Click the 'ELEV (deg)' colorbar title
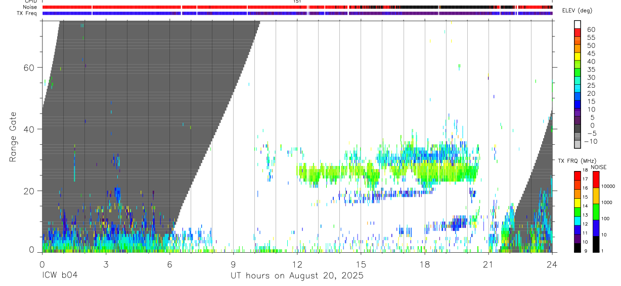Screen dimensions: 621x286 point(577,10)
